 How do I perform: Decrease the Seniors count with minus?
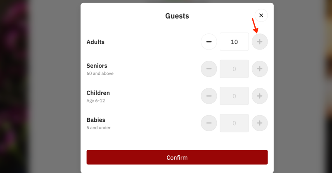click(209, 69)
